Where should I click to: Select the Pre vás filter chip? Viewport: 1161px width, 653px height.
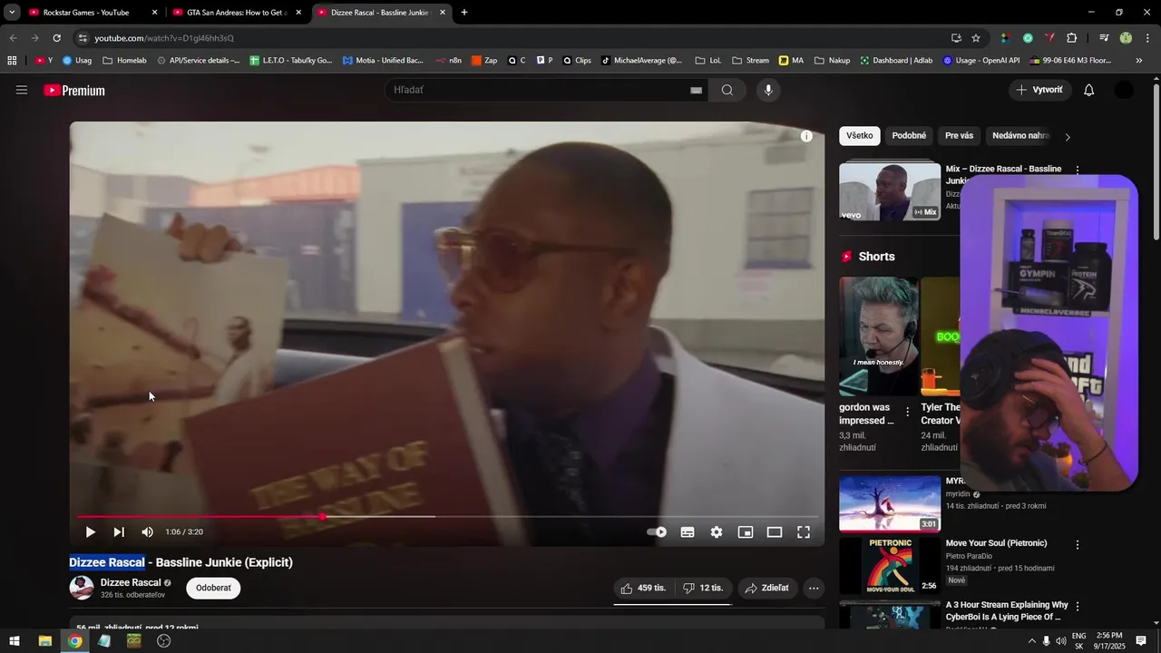959,136
